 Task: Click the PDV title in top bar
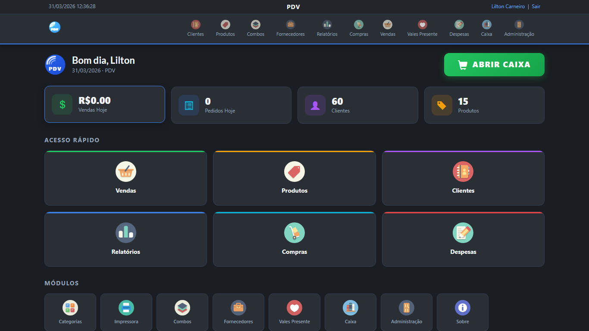tap(293, 7)
